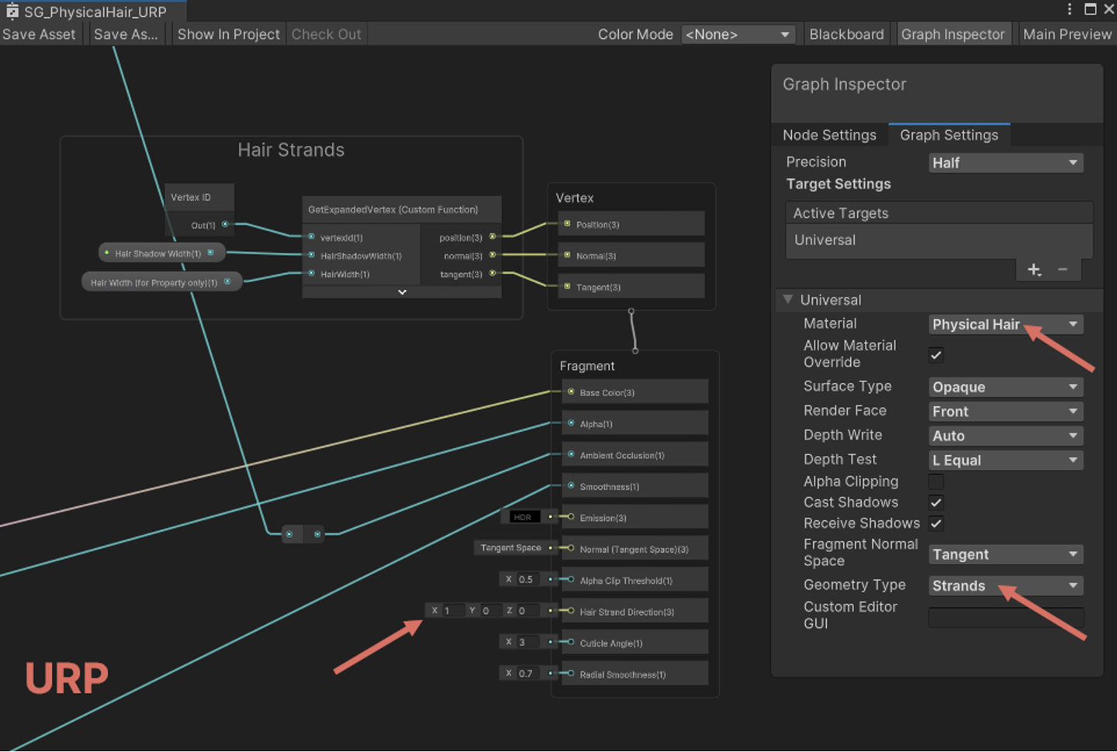
Task: Select the Graph Settings tab
Action: 949,135
